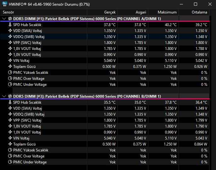Click bolt icon of DIMM [#3] VIN Voltaj
Viewport: 216px width, 170px height.
tap(10, 138)
